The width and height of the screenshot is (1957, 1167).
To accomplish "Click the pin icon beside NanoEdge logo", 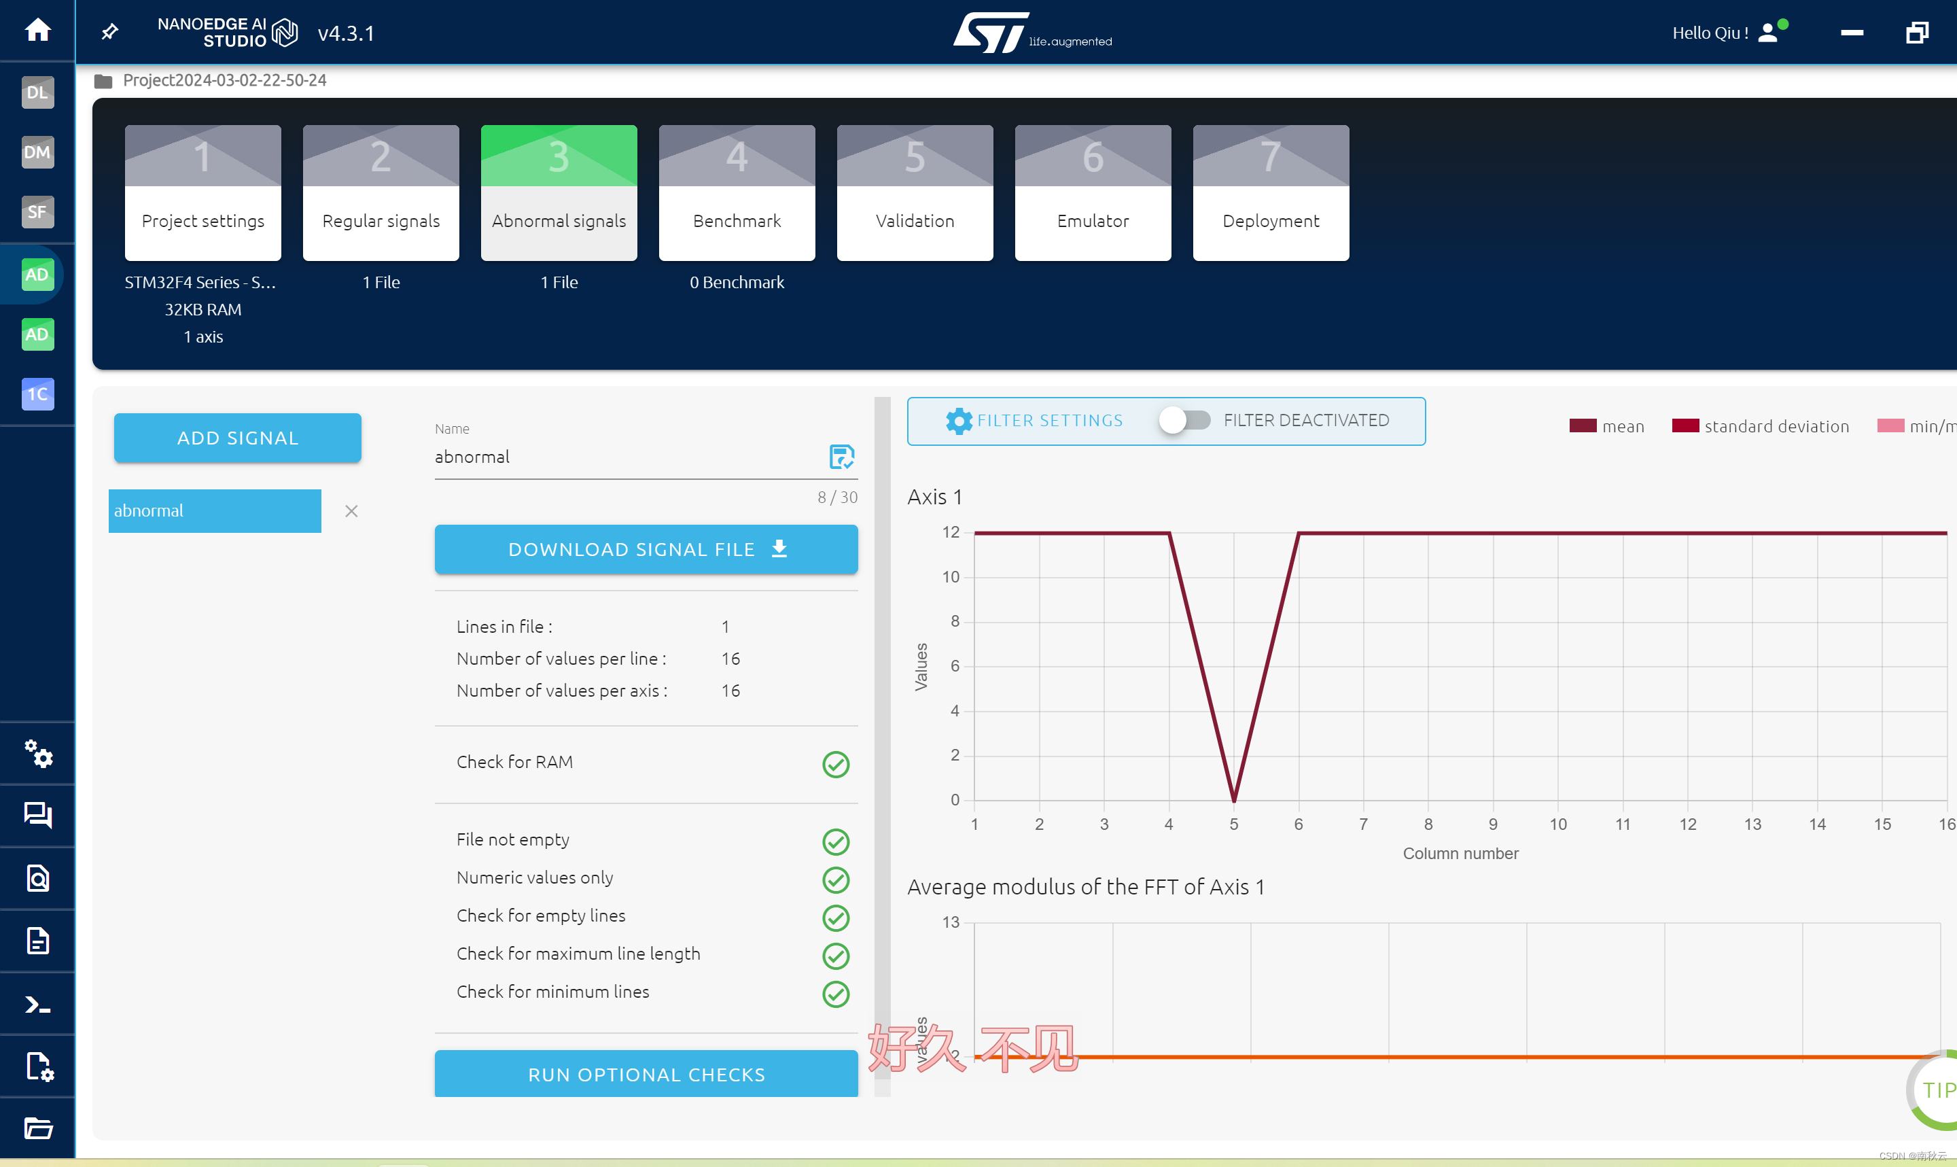I will 110,31.
